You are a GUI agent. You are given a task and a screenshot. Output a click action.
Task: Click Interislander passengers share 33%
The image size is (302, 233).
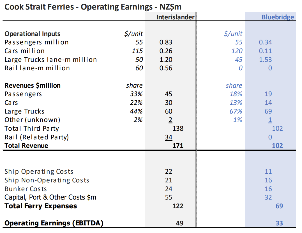pos(136,94)
